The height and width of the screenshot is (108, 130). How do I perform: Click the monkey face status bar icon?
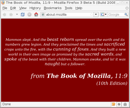click(125, 104)
